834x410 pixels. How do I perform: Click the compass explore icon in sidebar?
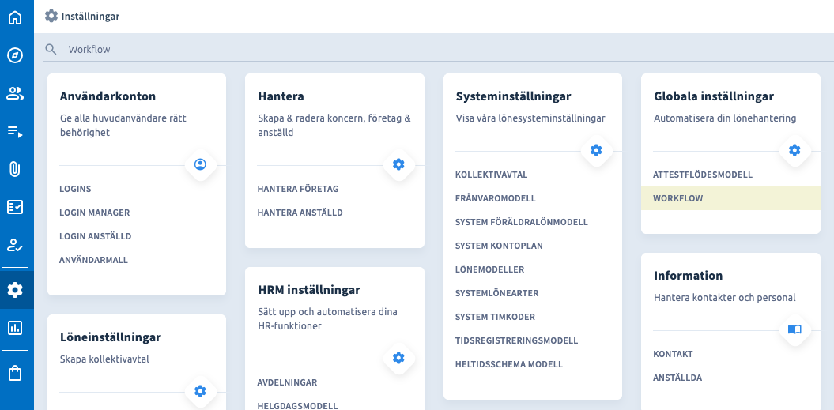15,55
